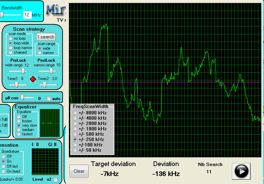This screenshot has width=264, height=184.
Task: Enable the pll corr auto checkbox
Action: click(49, 98)
